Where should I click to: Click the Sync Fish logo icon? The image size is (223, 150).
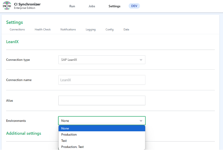7,6
